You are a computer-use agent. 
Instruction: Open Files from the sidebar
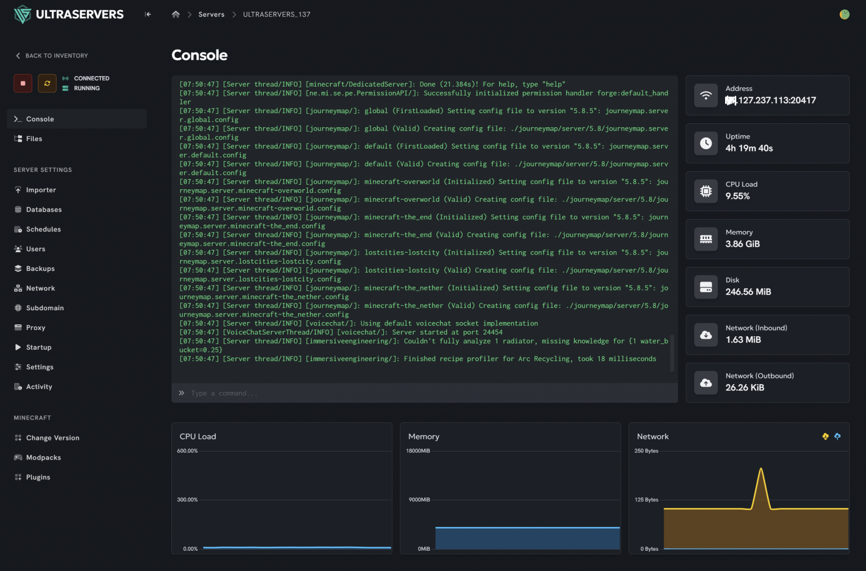tap(34, 139)
